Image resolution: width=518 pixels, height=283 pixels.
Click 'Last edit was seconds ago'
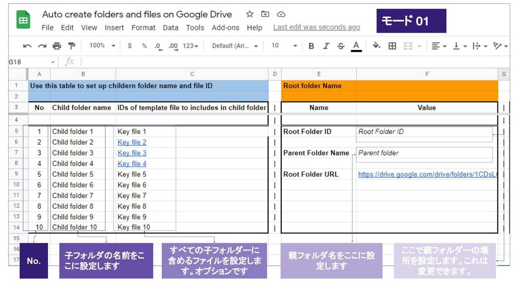pos(317,28)
